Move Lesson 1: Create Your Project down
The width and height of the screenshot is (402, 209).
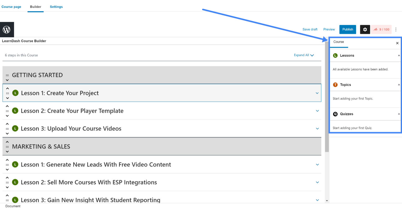coord(7,98)
